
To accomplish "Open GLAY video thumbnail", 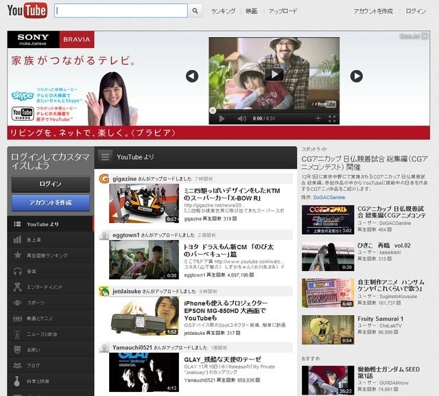I will (144, 372).
